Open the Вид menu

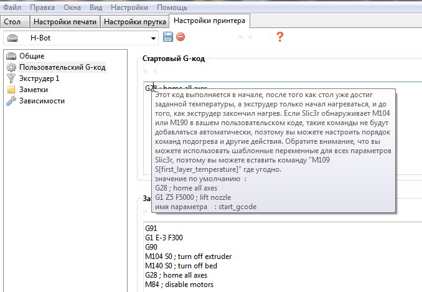coord(96,7)
